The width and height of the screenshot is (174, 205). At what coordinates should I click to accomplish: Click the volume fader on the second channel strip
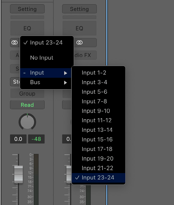click(x=69, y=174)
